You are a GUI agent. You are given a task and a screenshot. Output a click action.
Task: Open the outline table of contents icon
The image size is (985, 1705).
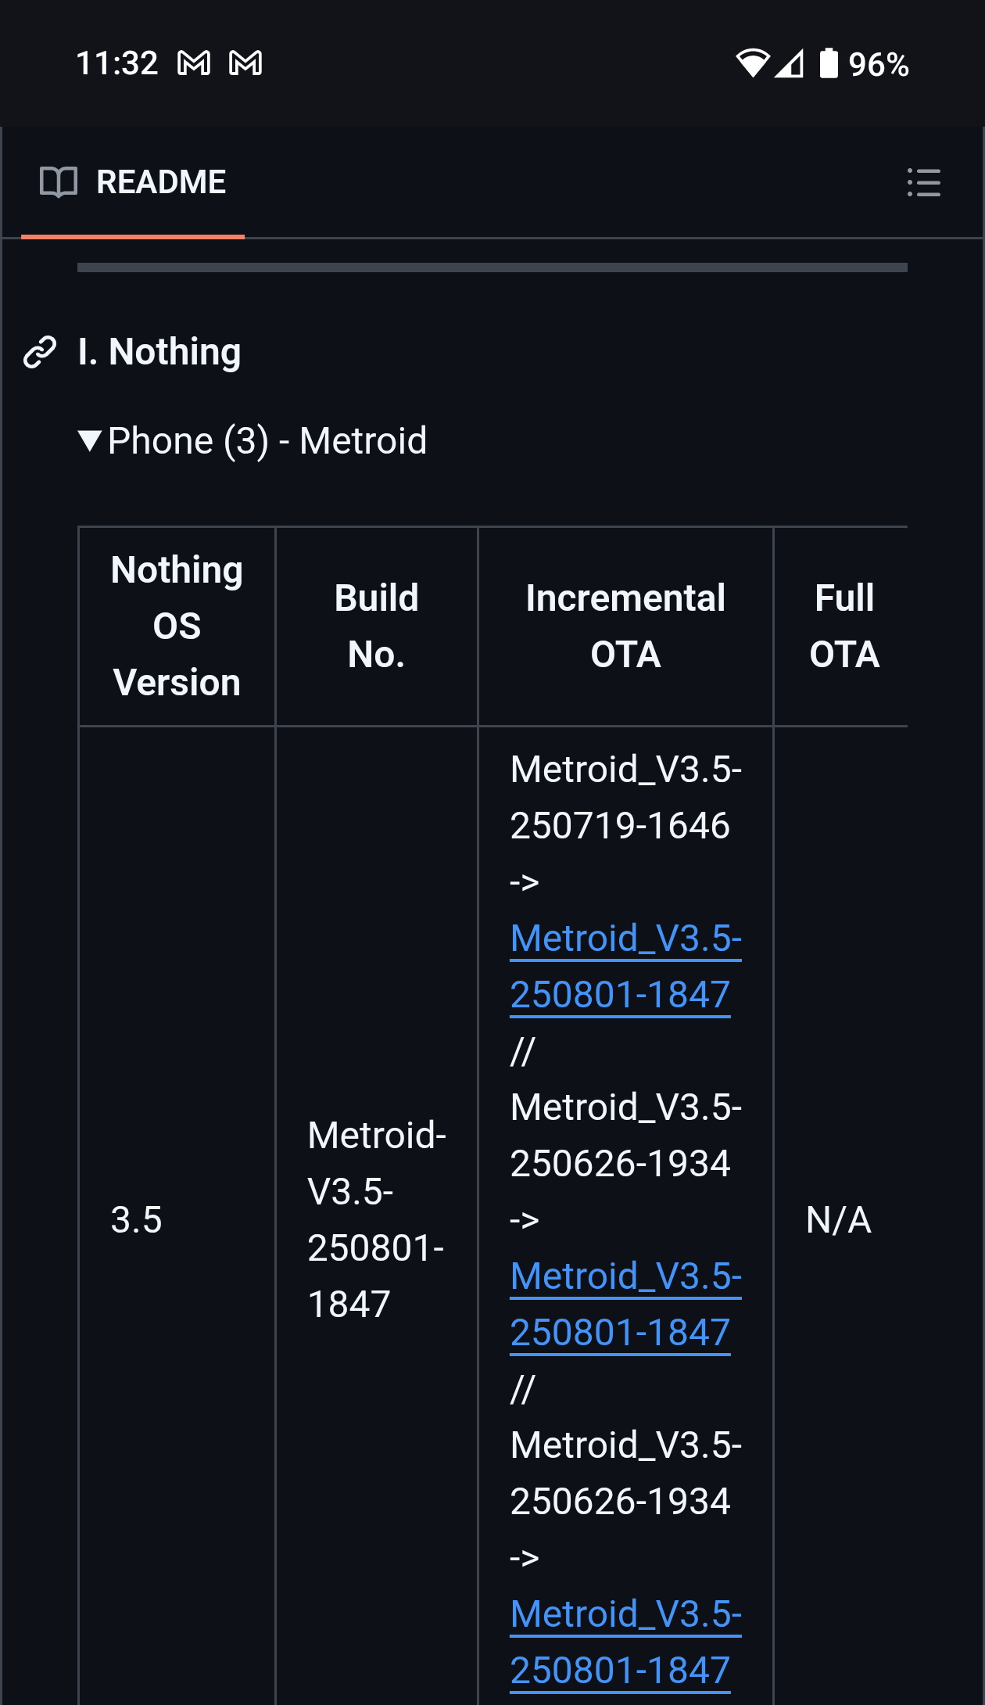pos(923,182)
